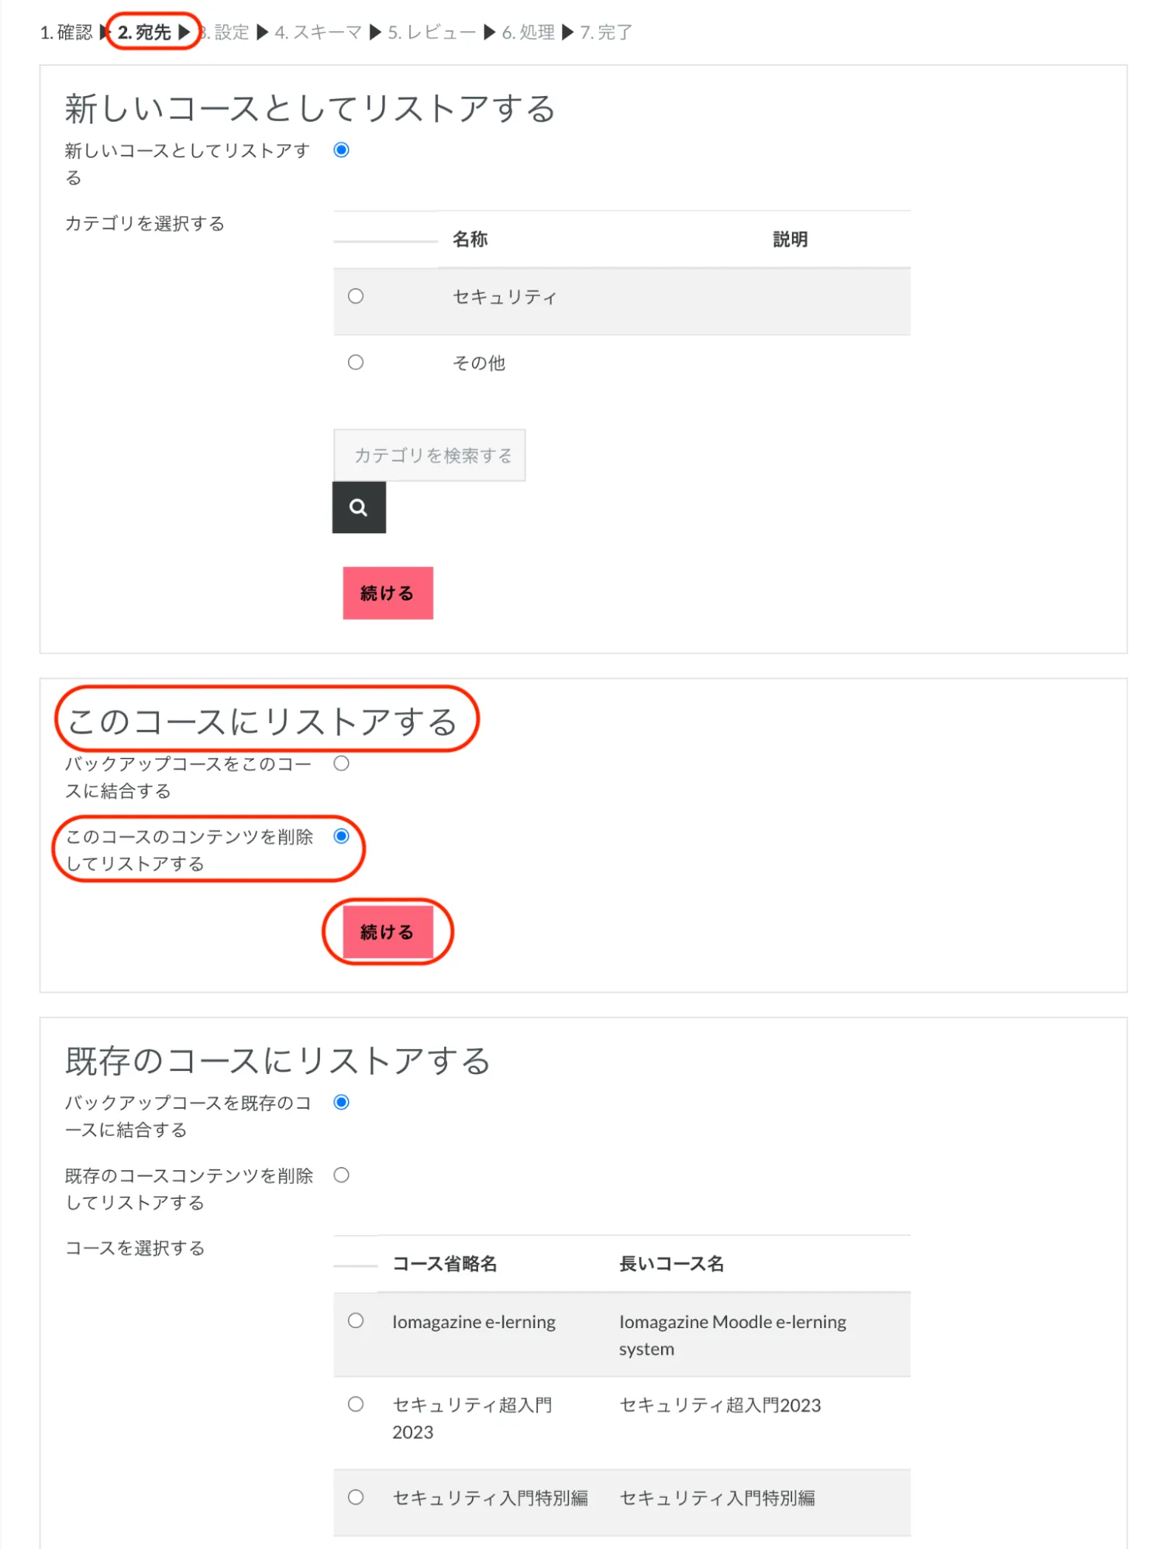Click step 2. 宛先 in the progress bar
Viewport: 1161px width, 1549px height.
145,33
